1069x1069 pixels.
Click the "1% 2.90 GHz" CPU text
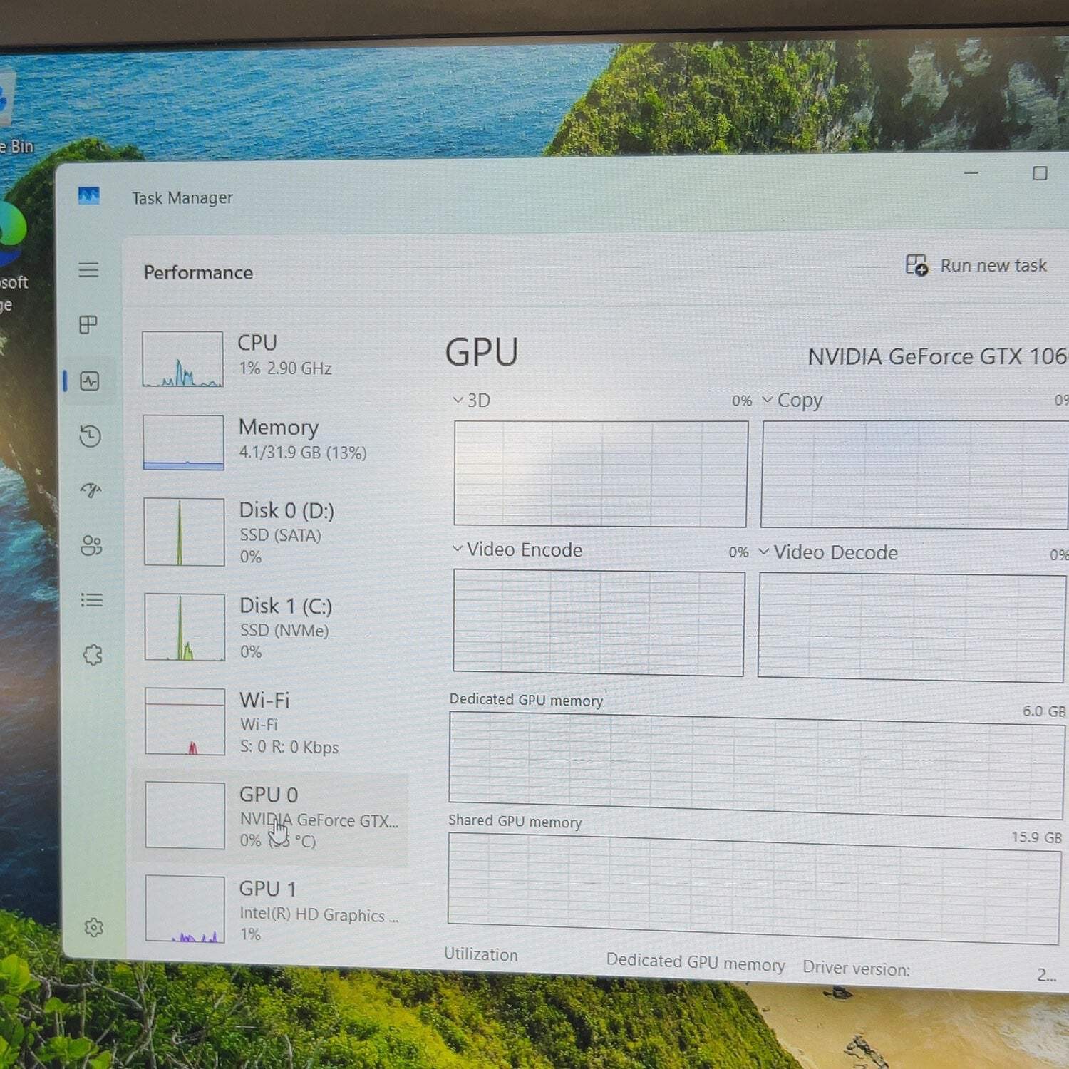[x=285, y=368]
